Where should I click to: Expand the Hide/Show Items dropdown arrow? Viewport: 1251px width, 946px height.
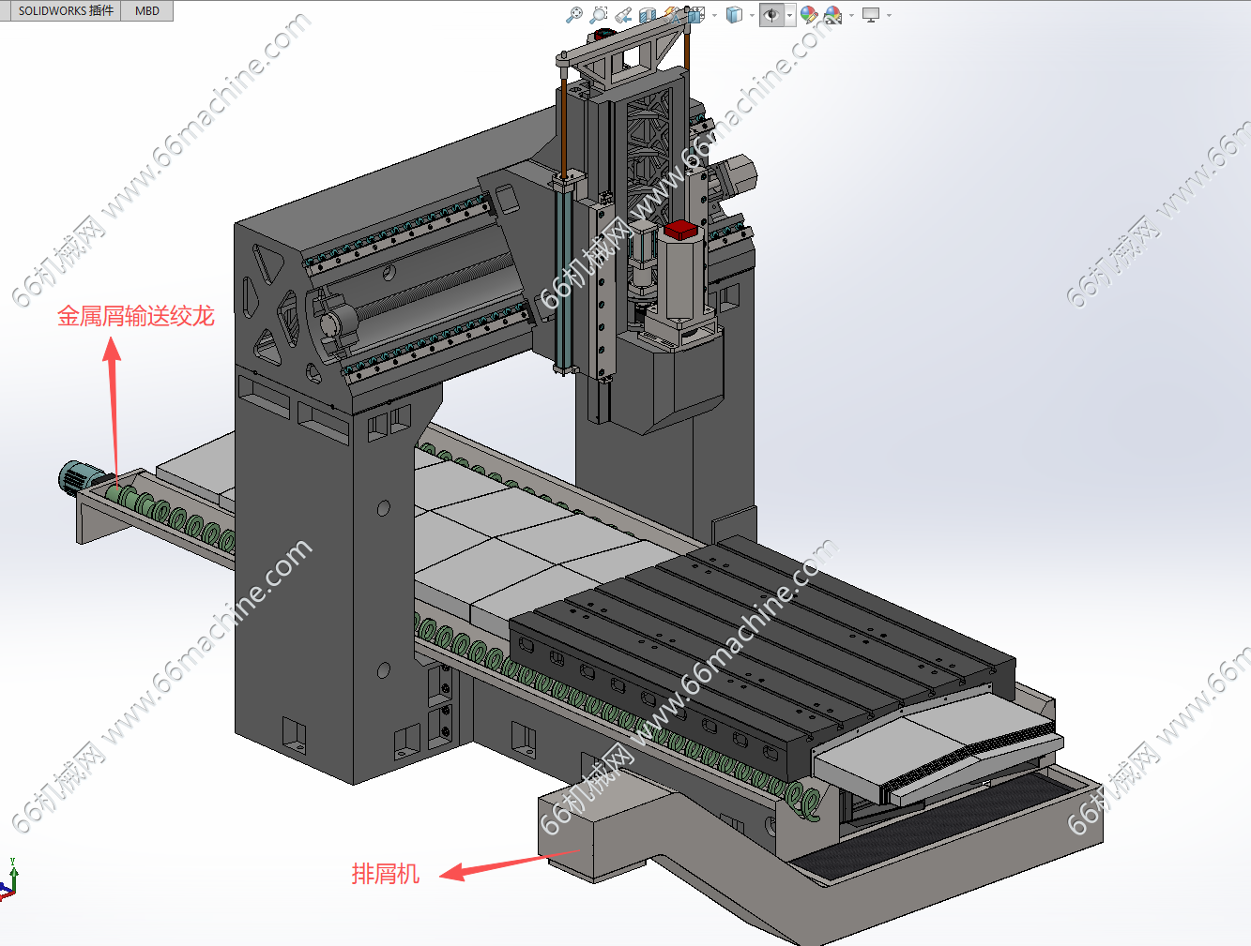790,15
